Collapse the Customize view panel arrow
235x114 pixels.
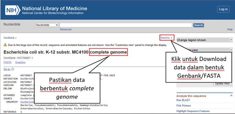coord(231,50)
